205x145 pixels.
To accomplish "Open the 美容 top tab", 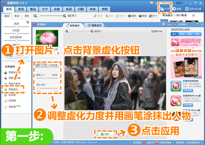I will point(21,9).
